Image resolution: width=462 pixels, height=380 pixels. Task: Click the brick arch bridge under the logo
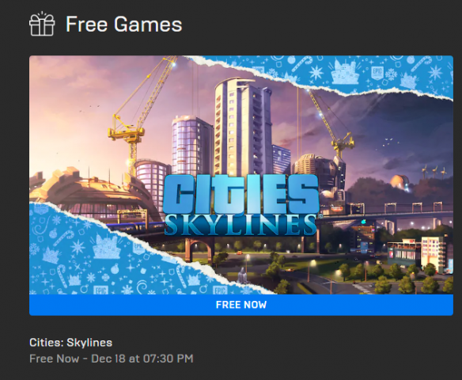click(x=200, y=249)
